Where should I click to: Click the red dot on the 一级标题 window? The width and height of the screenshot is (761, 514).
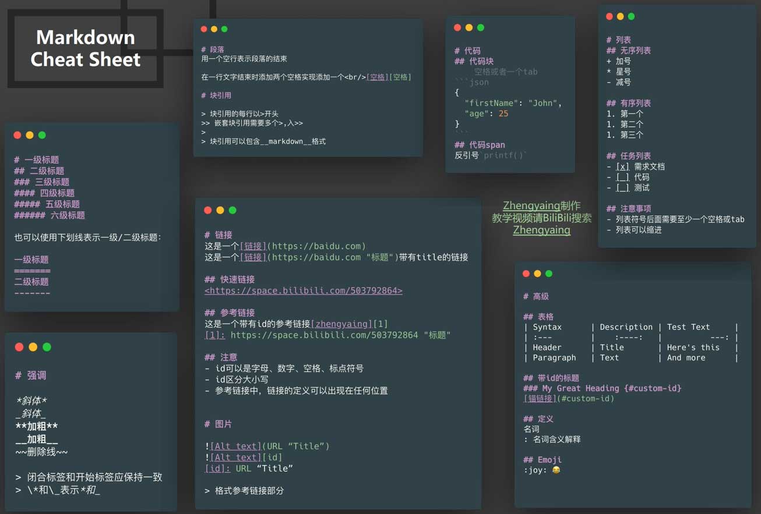click(17, 135)
